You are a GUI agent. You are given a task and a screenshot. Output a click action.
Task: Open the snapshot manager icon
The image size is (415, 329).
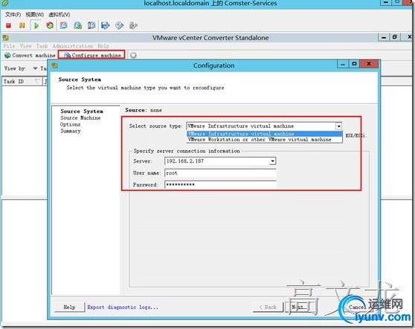91,26
